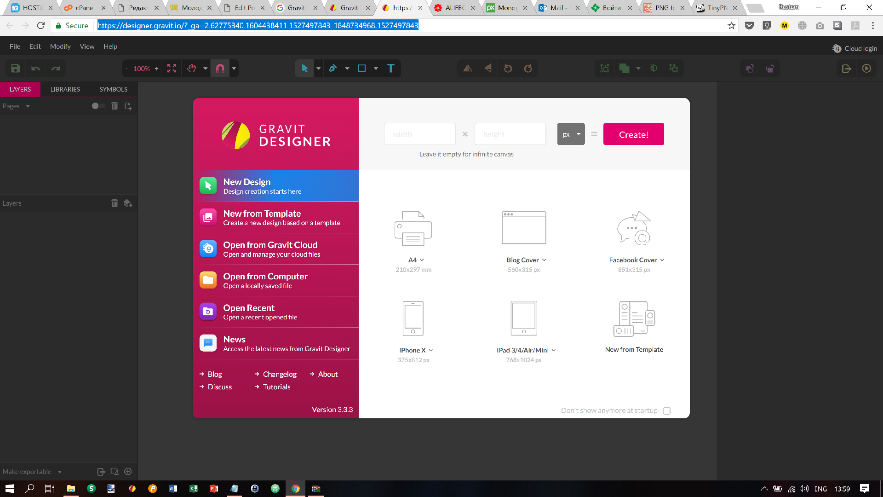Click the Save icon in toolbar
The image size is (883, 497).
(16, 69)
